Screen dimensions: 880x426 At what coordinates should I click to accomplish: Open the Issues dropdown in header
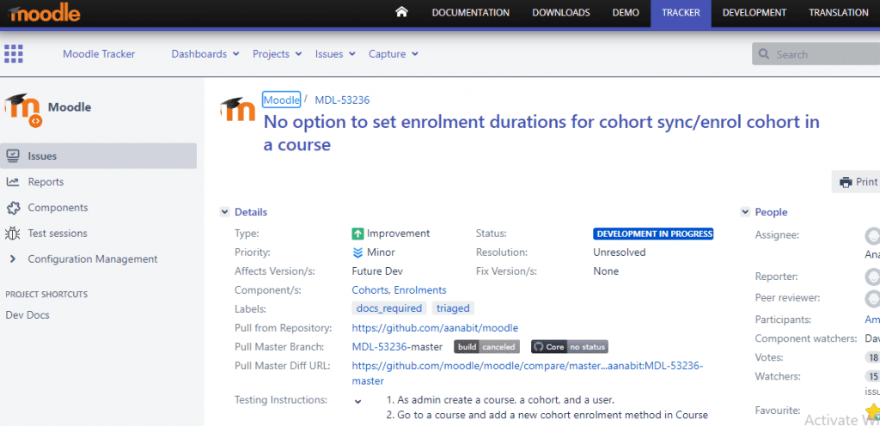coord(335,54)
